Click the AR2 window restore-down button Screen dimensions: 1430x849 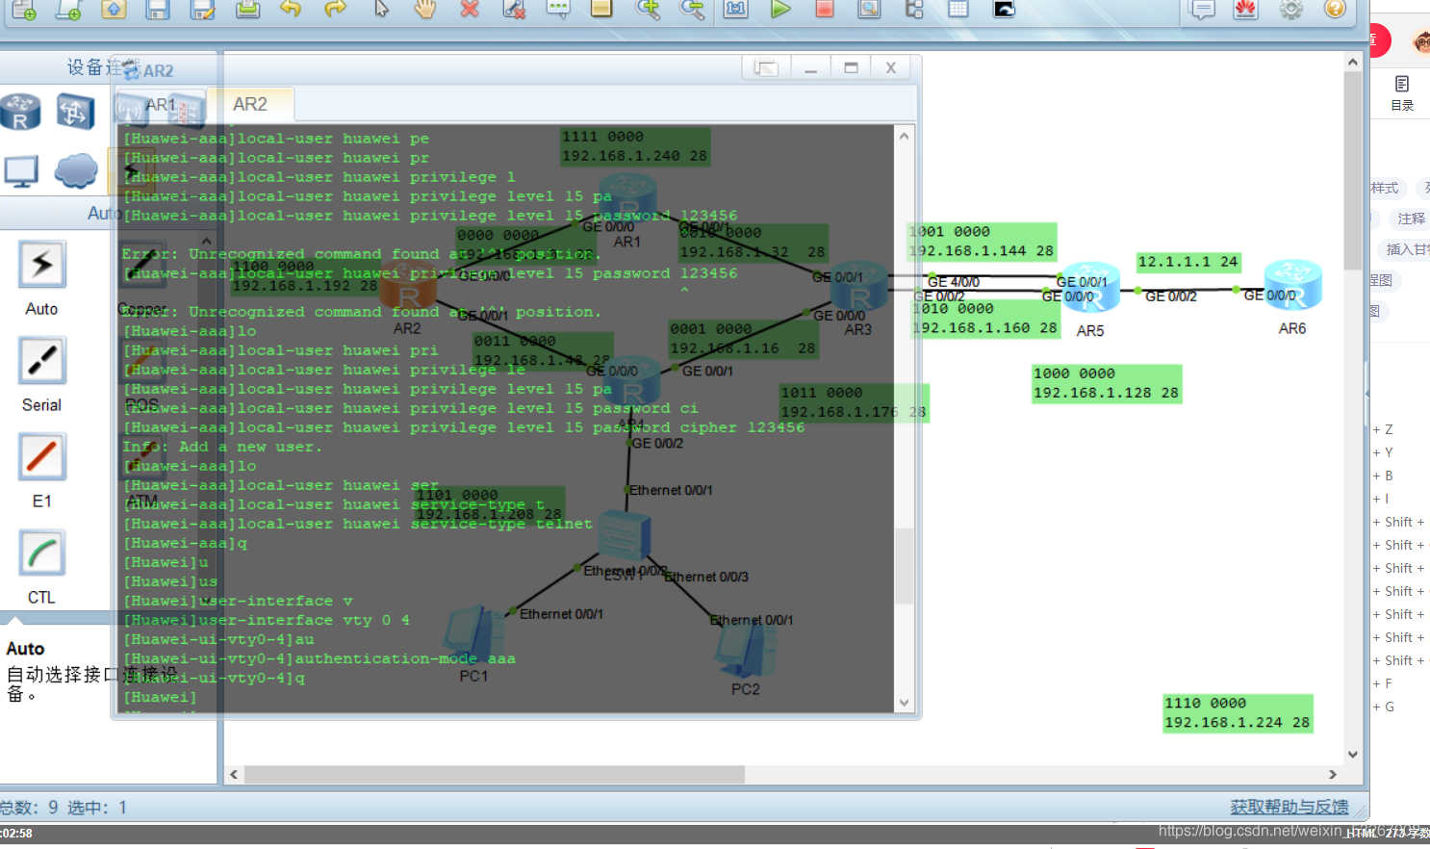[x=766, y=68]
